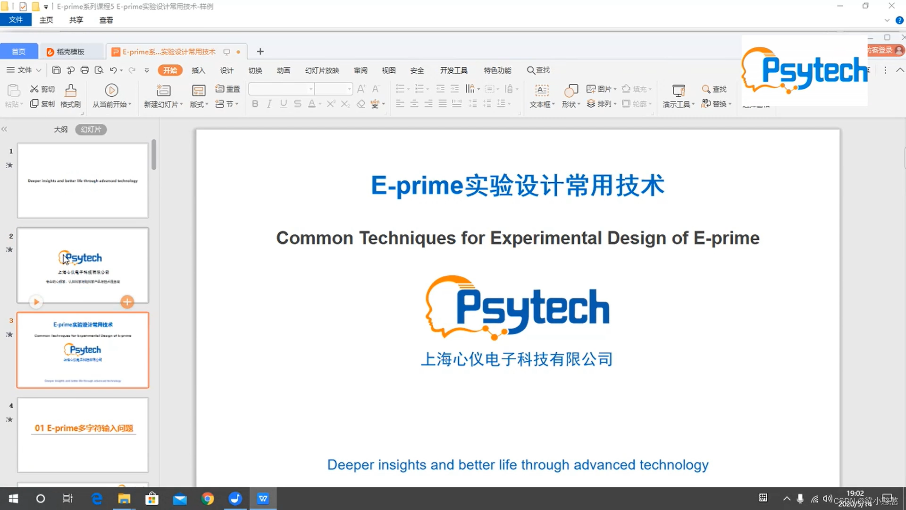Select slide 4 thumbnail in sidebar
The width and height of the screenshot is (906, 510).
click(x=83, y=435)
